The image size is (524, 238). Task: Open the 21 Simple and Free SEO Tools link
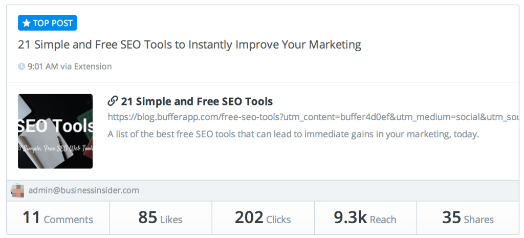point(197,101)
